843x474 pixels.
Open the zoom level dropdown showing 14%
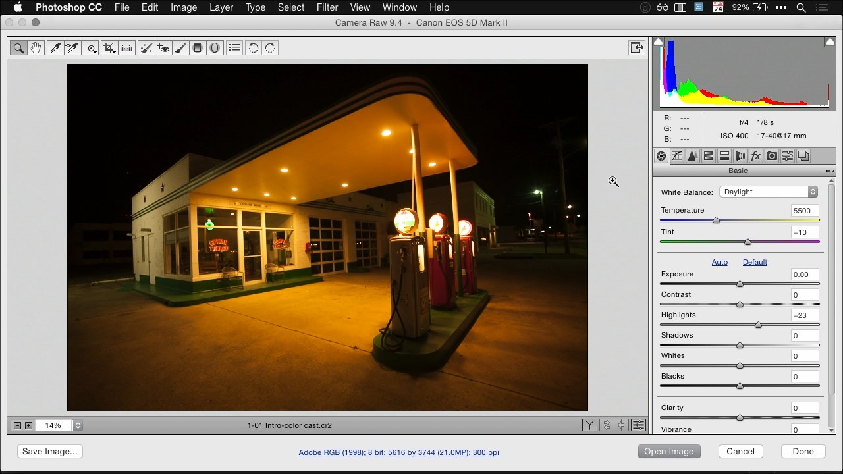(x=78, y=425)
